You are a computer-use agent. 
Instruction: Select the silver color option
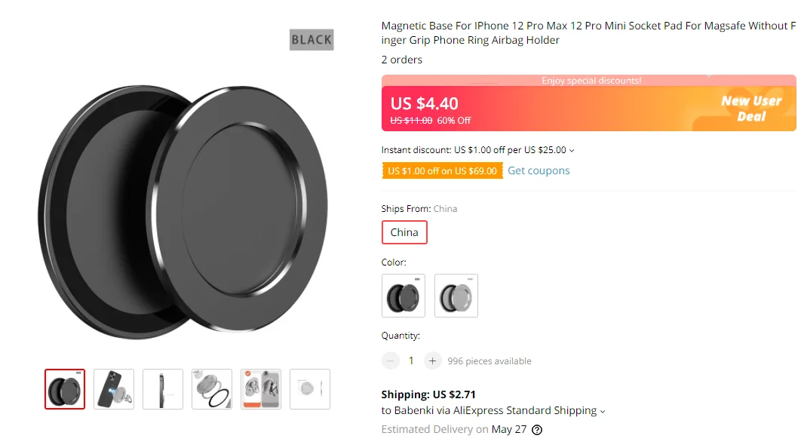pos(456,295)
